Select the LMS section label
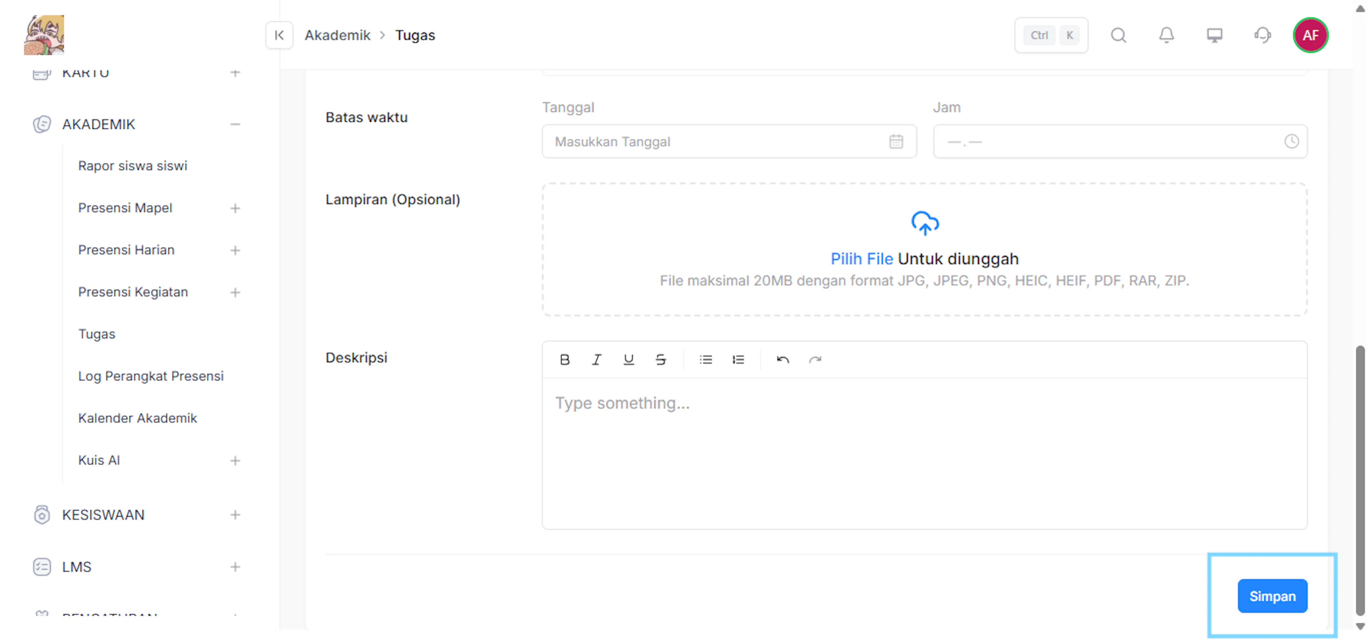The width and height of the screenshot is (1367, 639). [x=77, y=567]
